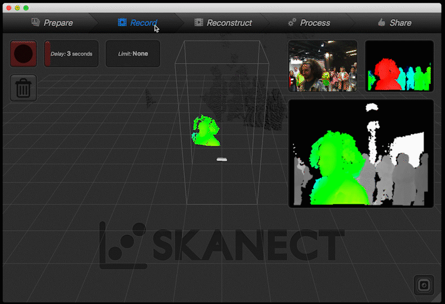Viewport: 445px width, 304px height.
Task: Click the film icon beside Reconstruct
Action: 199,22
